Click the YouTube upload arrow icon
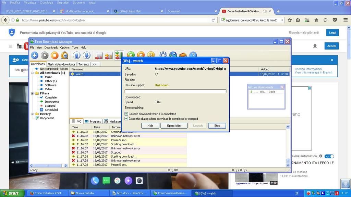Image resolution: width=351 pixels, height=197 pixels. click(x=315, y=46)
